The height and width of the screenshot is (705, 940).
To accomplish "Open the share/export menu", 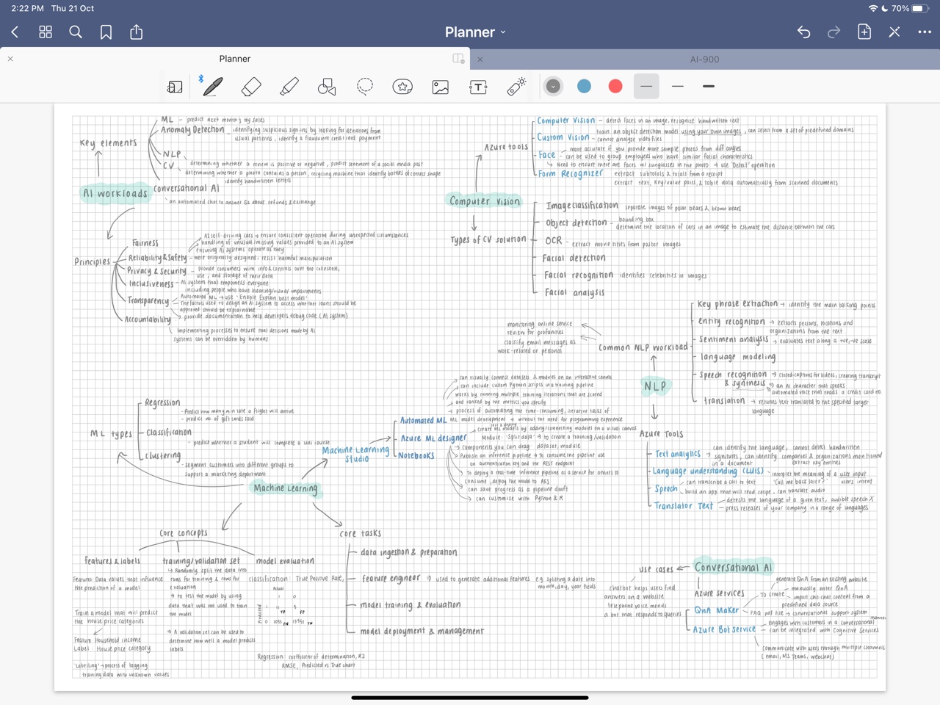I will (x=136, y=32).
